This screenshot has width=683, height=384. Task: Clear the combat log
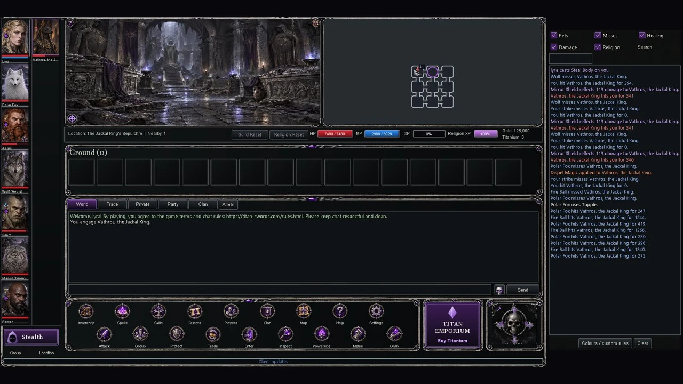coord(643,343)
